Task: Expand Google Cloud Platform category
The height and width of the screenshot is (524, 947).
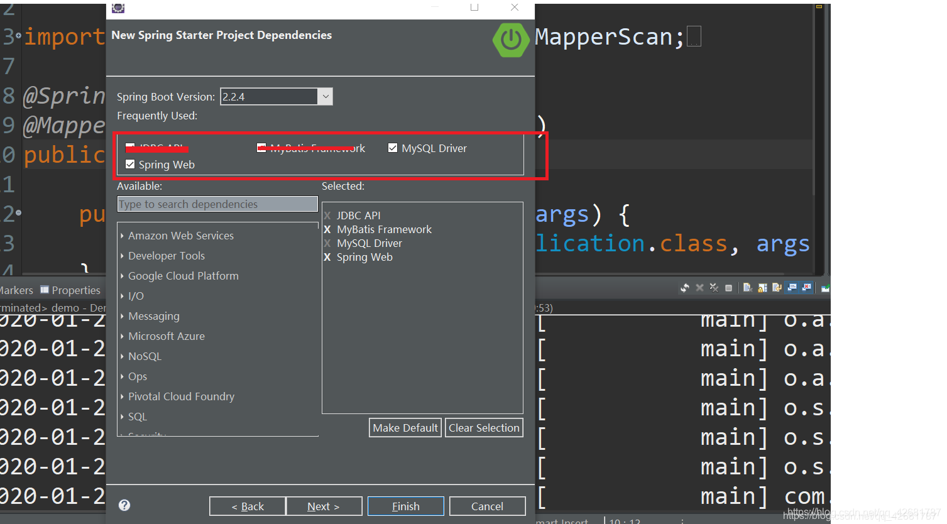Action: (x=122, y=276)
